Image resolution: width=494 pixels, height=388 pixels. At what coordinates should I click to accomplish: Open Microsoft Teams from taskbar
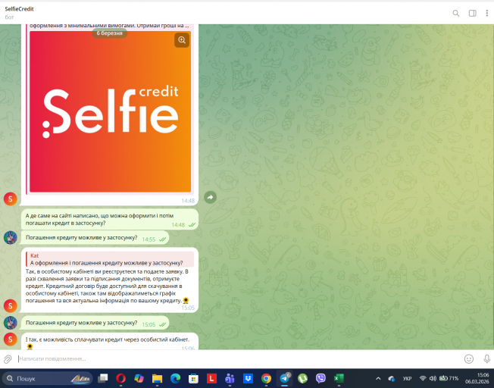coord(230,378)
